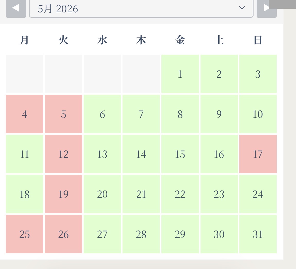
Task: Click the red-highlighted Sunday date 17
Action: (258, 154)
